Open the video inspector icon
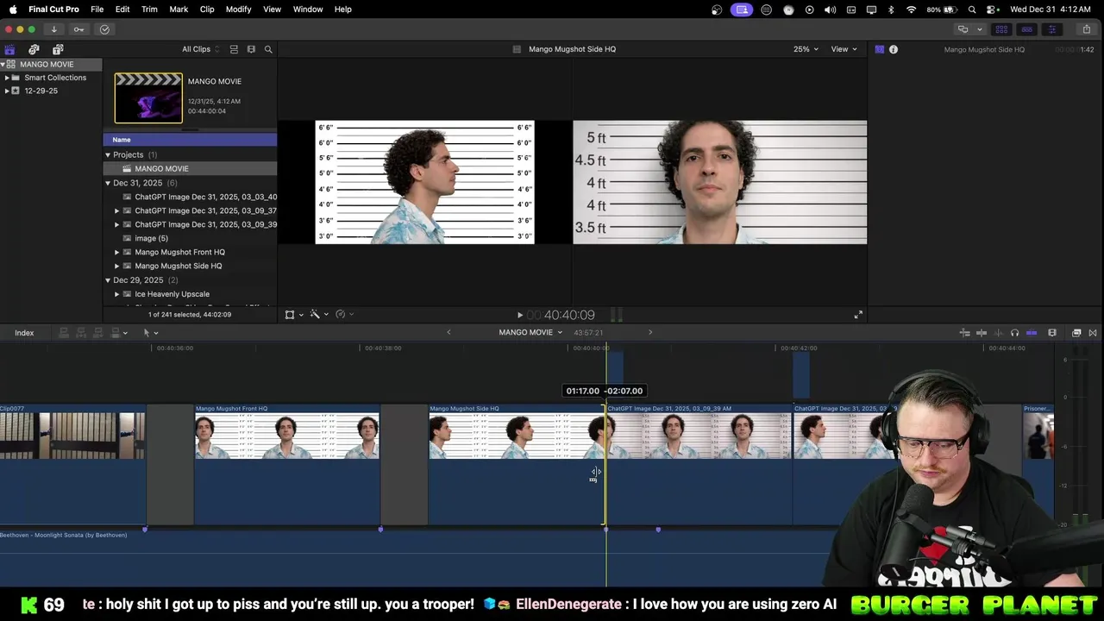 [880, 49]
